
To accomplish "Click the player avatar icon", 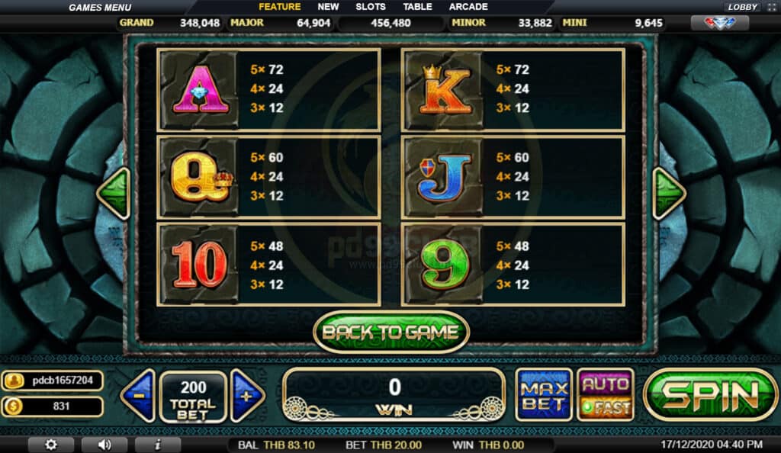I will coord(14,381).
